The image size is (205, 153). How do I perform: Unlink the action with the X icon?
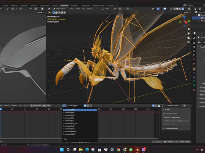91,105
